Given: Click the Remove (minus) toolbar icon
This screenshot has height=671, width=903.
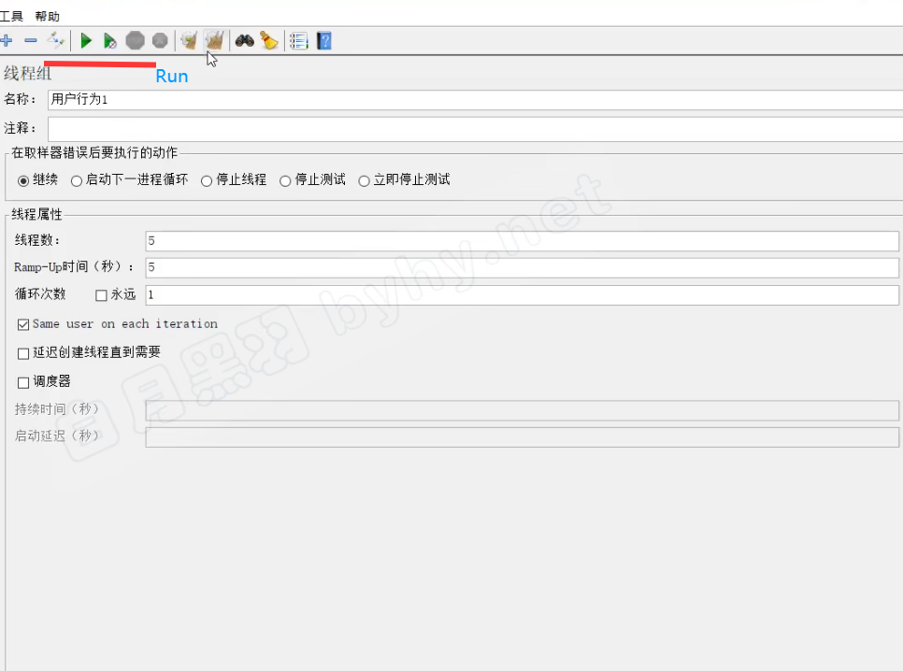Looking at the screenshot, I should click(31, 41).
